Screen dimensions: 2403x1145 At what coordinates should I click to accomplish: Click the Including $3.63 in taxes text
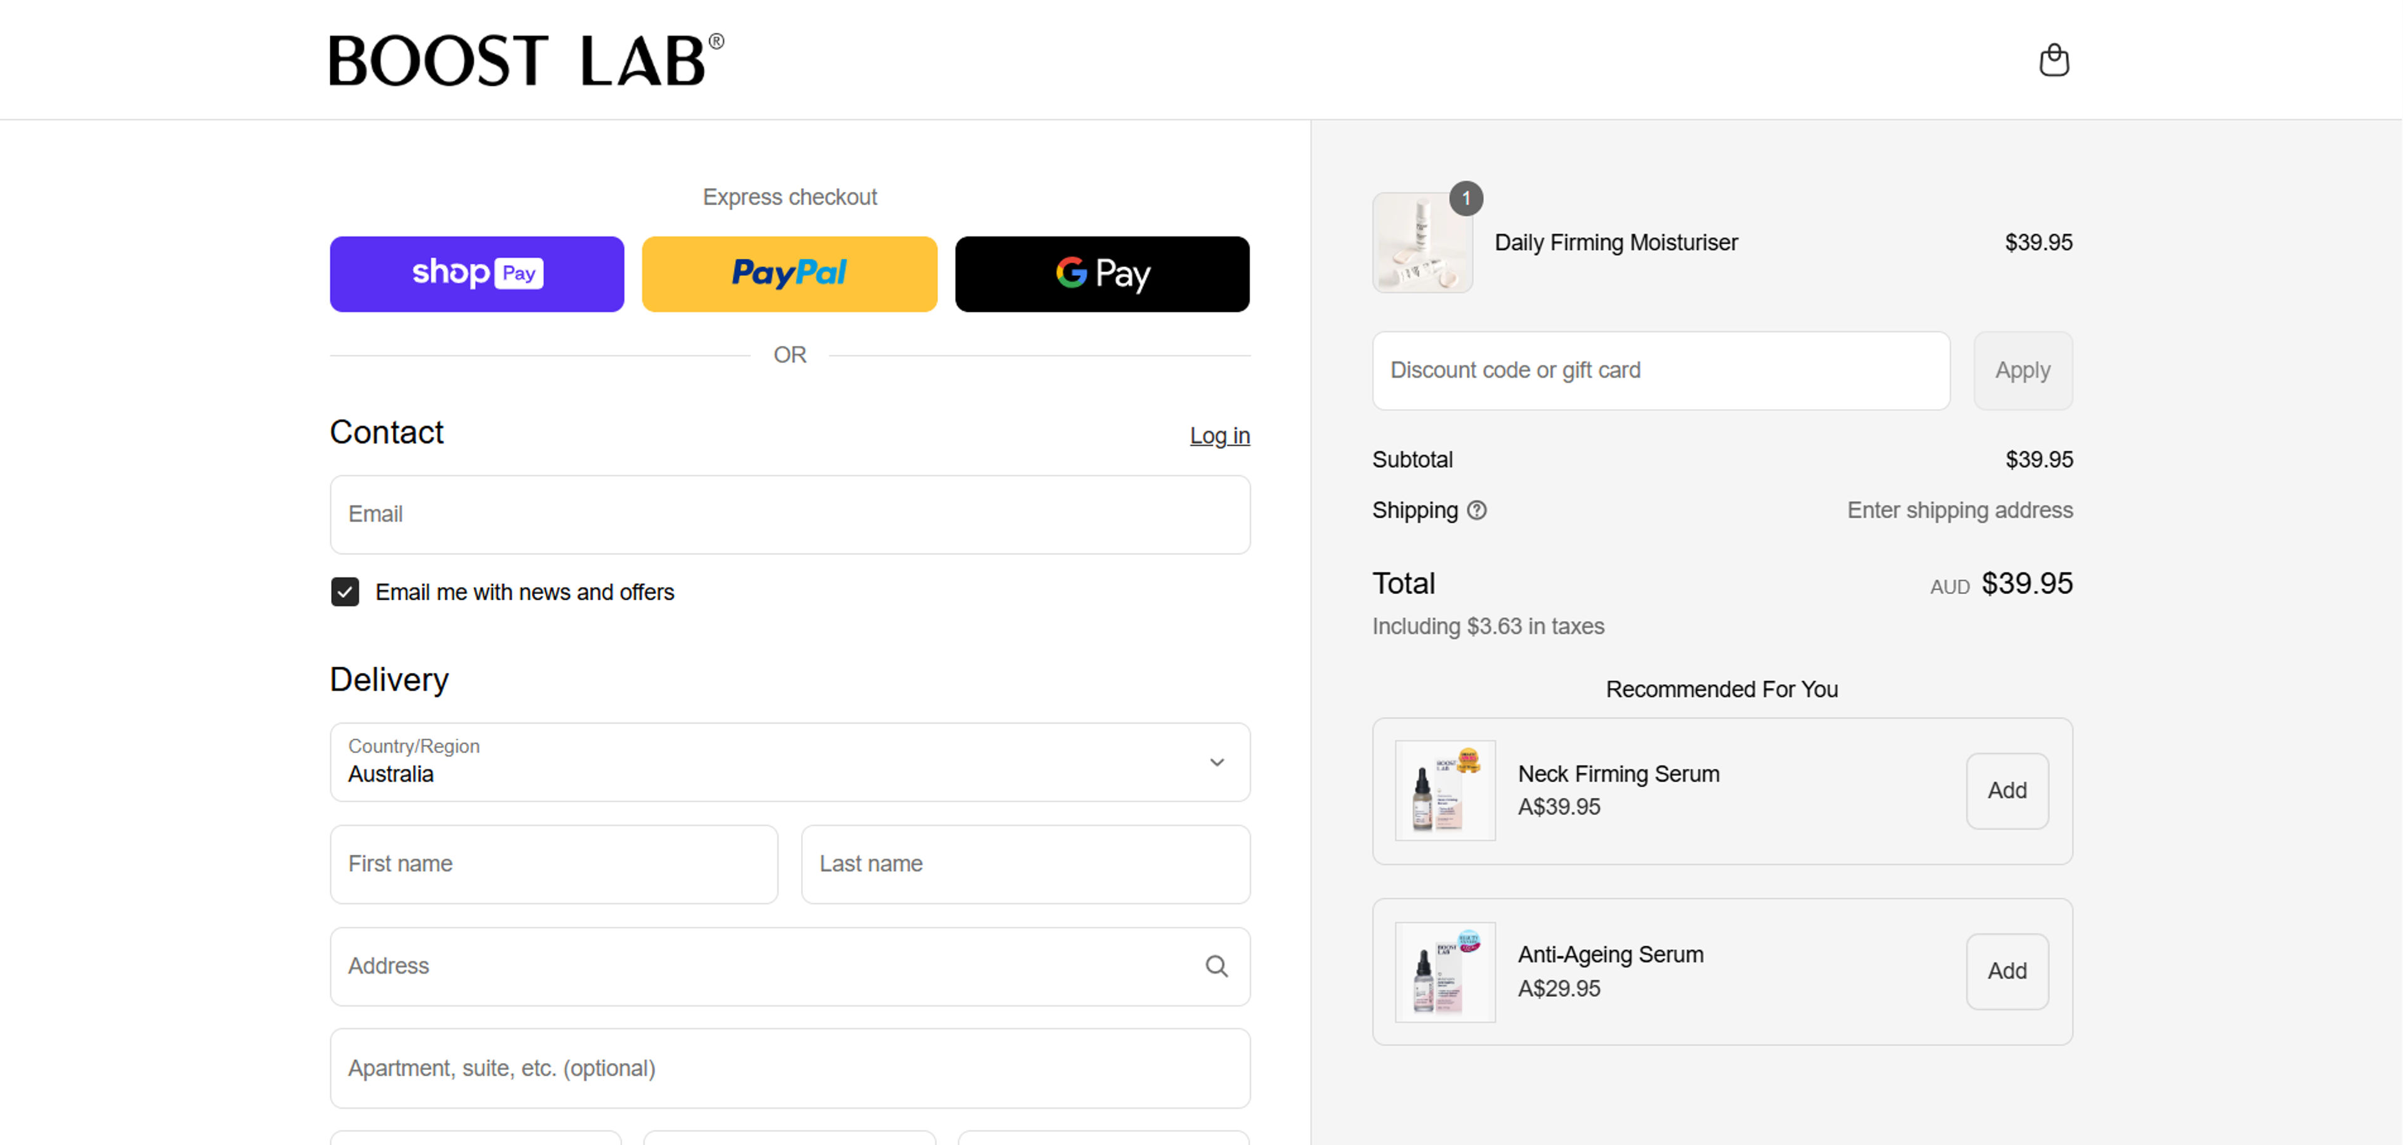coord(1488,627)
